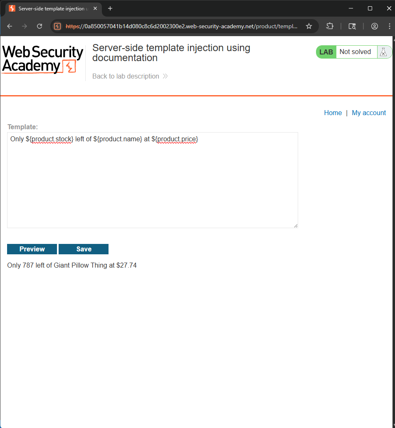Close the Server-side template injection tab
The image size is (395, 428).
point(95,8)
